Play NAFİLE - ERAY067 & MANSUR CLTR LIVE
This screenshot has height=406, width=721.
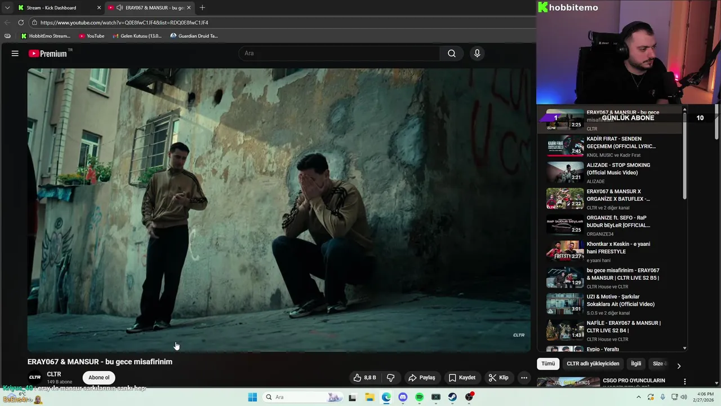click(611, 330)
